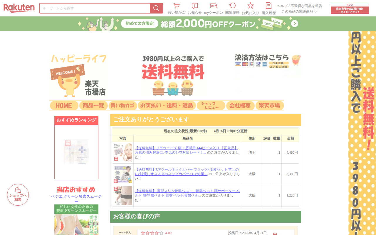
Task: Report via 不適切な商品を報告 link
Action: (x=306, y=6)
